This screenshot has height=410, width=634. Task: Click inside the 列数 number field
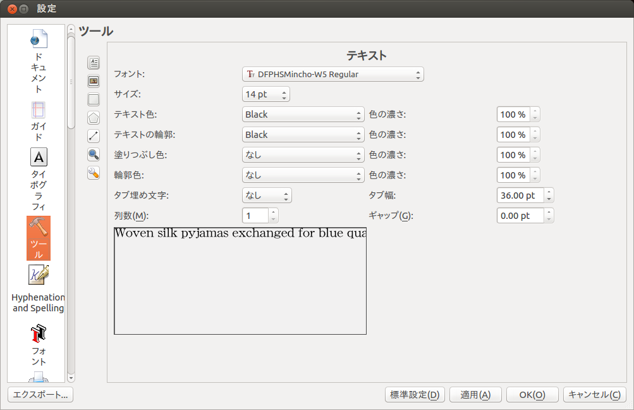pos(255,216)
